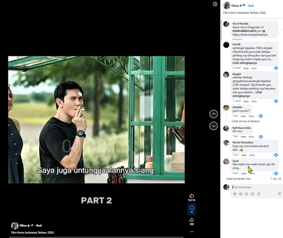Click Balas under Civic98's comment
Image resolution: width=283 pixels, height=238 pixels.
coord(254,68)
